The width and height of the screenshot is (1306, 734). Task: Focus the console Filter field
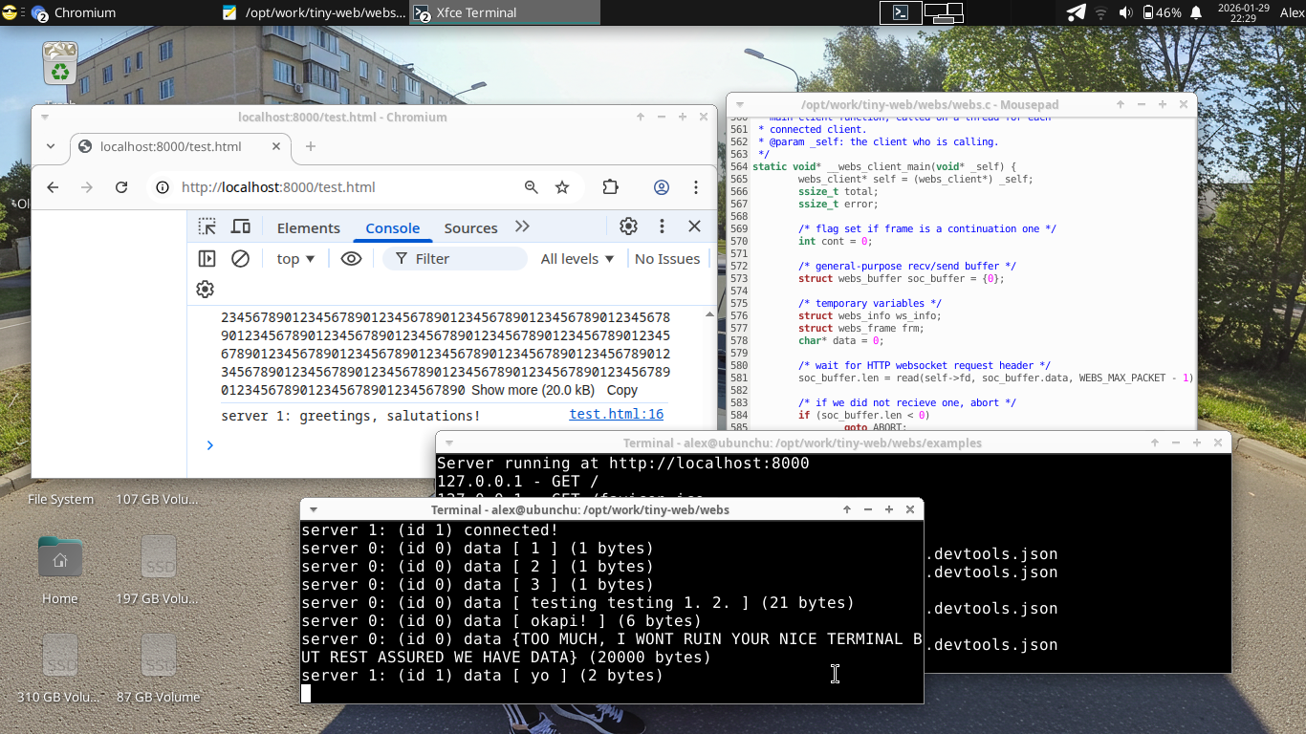click(455, 258)
